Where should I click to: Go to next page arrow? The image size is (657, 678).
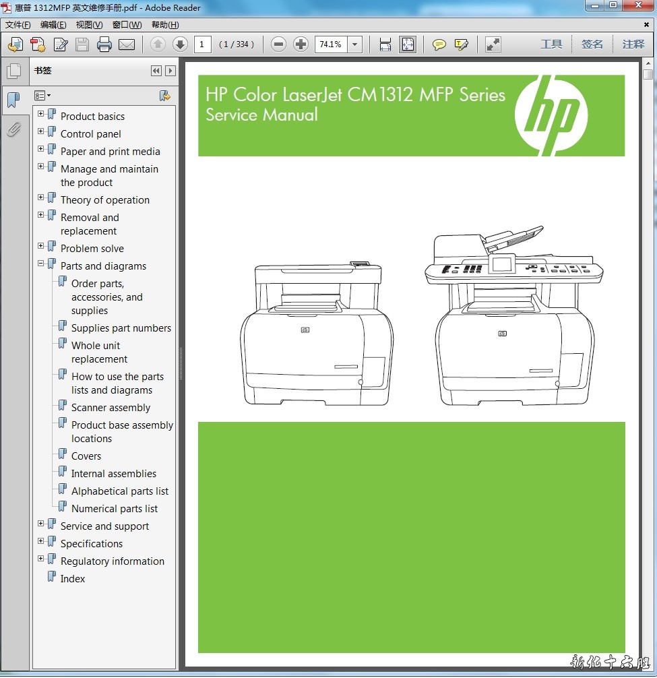click(x=180, y=44)
